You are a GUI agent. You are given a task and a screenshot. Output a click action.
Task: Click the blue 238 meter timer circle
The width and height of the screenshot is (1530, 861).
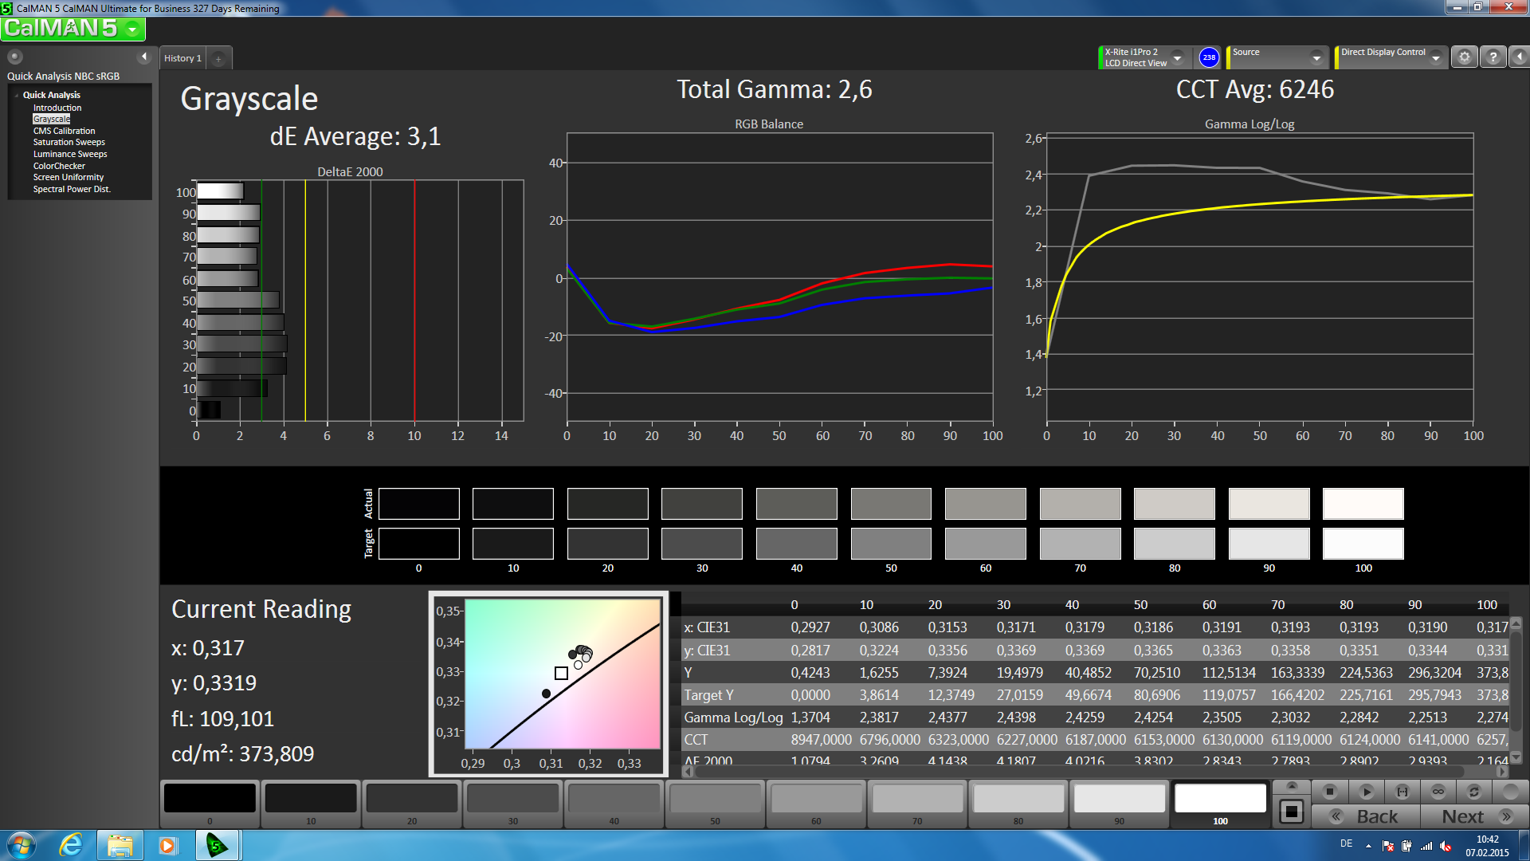(1209, 57)
